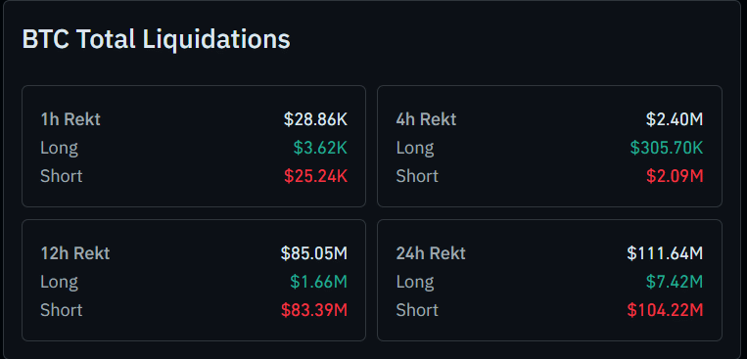Click the Long label in 4h card
This screenshot has width=747, height=359.
(415, 148)
